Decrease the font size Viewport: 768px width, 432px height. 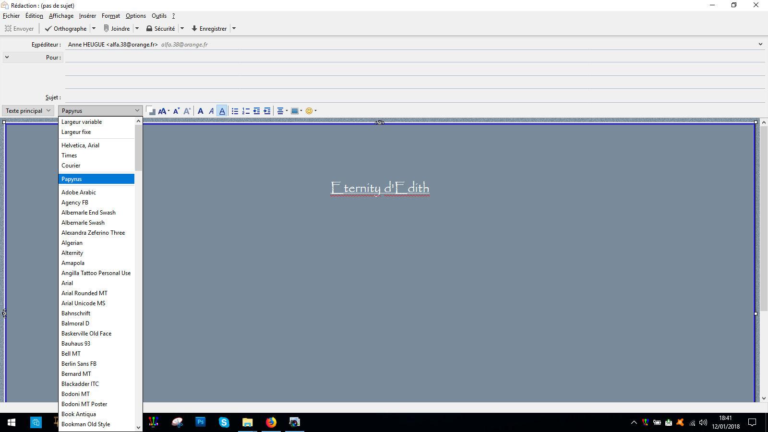point(176,111)
